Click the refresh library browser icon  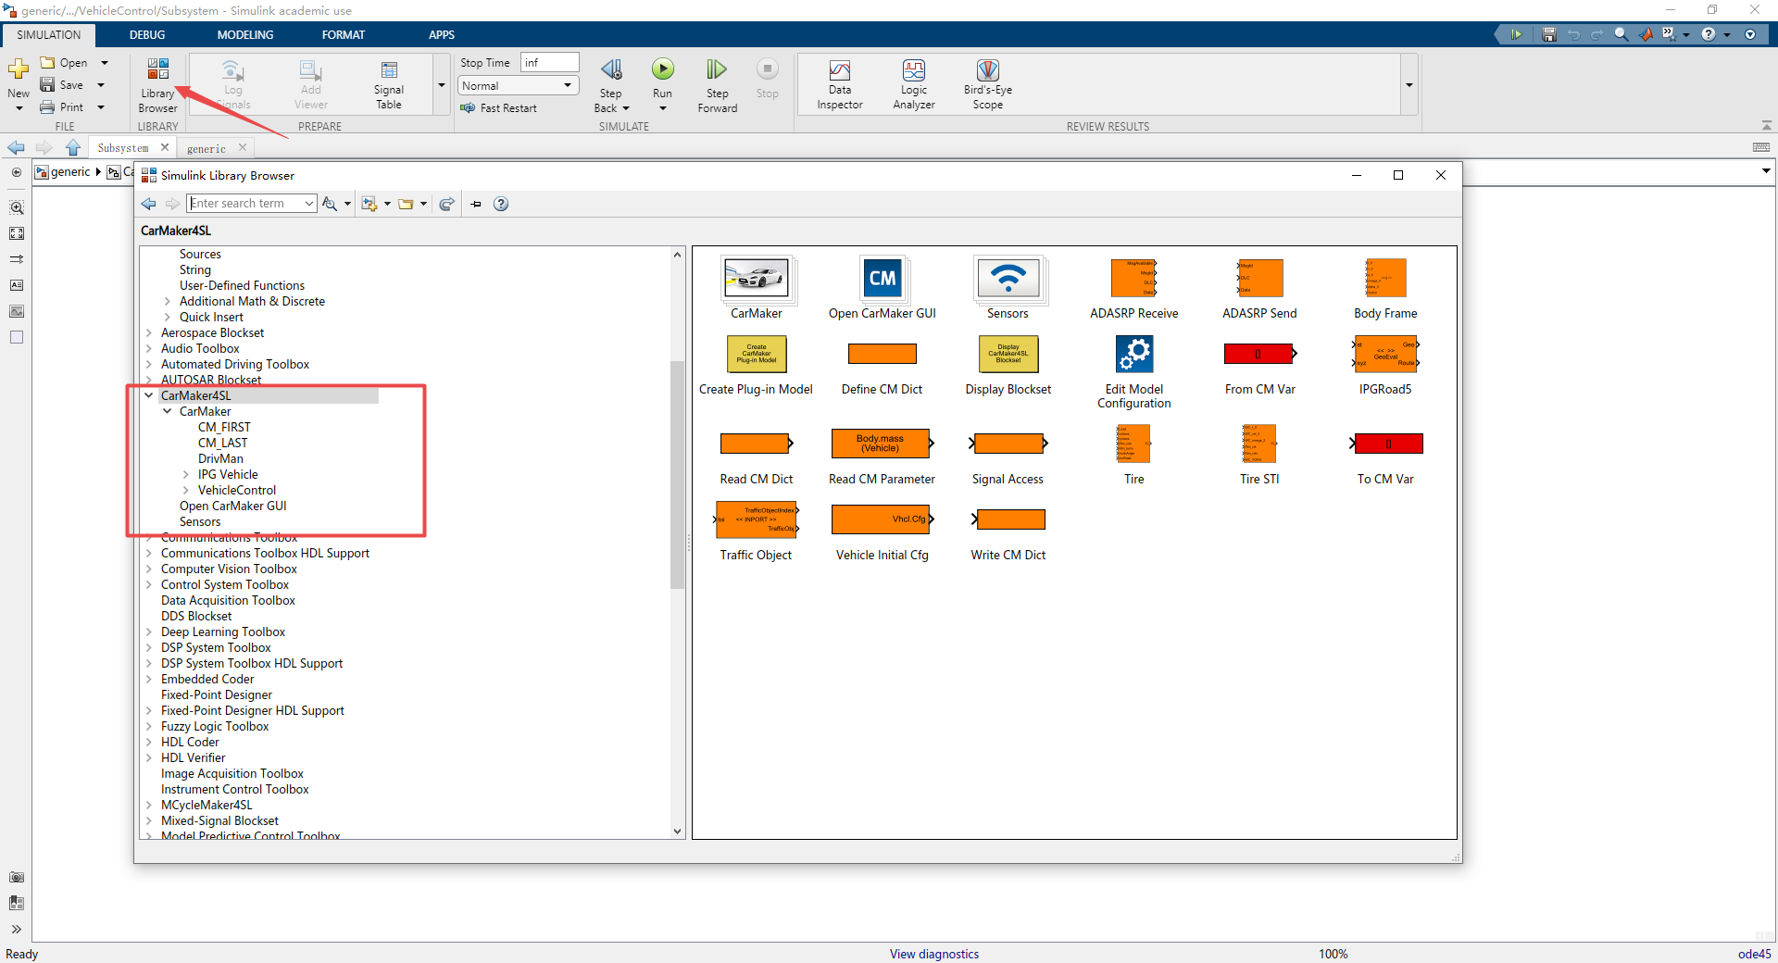coord(447,204)
